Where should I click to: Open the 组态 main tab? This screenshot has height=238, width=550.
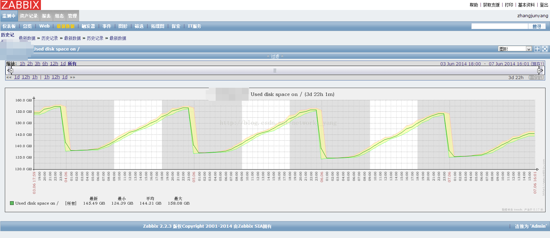coord(60,16)
